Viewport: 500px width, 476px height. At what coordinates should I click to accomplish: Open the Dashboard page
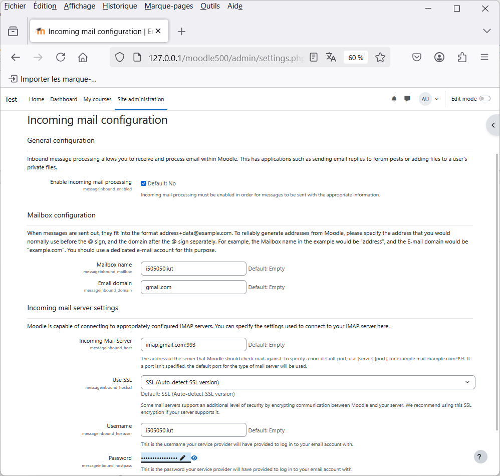[64, 100]
